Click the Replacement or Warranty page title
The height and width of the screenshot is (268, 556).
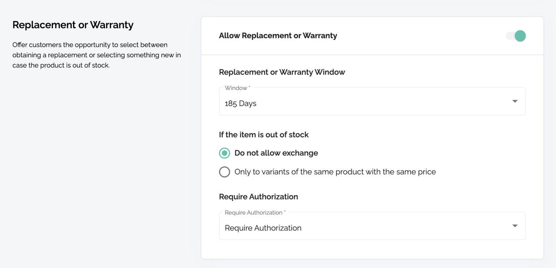pyautogui.click(x=73, y=25)
